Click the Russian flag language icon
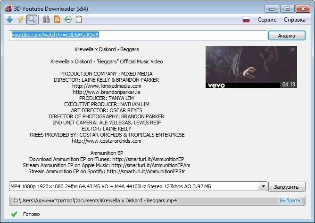 (x=246, y=20)
